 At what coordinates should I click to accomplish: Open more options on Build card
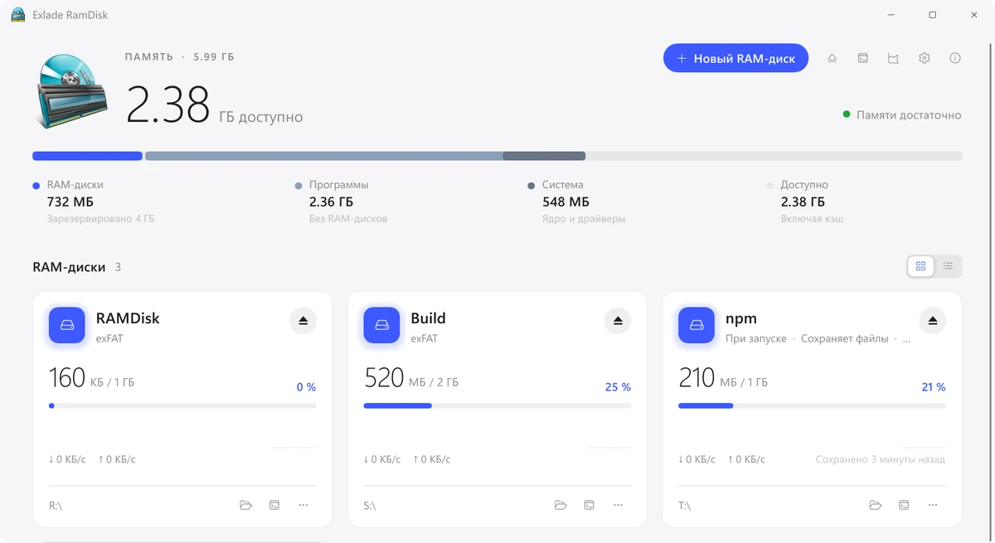pos(619,505)
